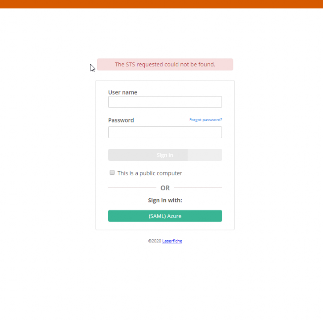The height and width of the screenshot is (320, 323).
Task: Click the User name label
Action: point(123,93)
